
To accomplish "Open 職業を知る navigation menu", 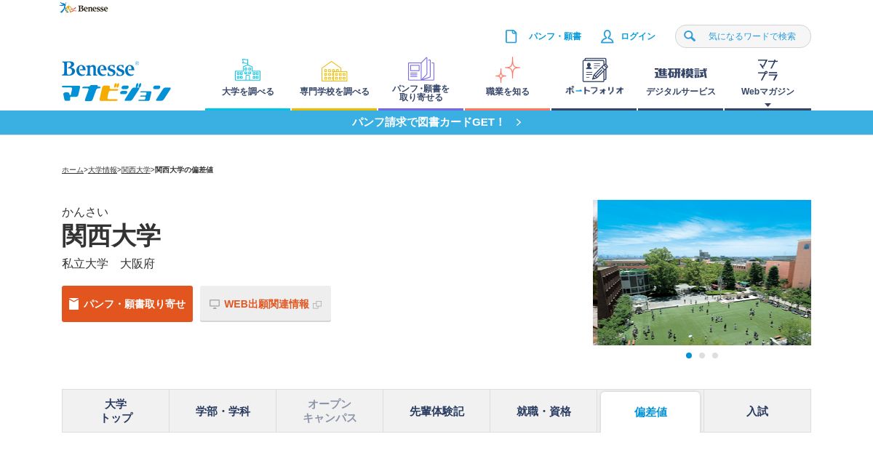I will click(507, 82).
